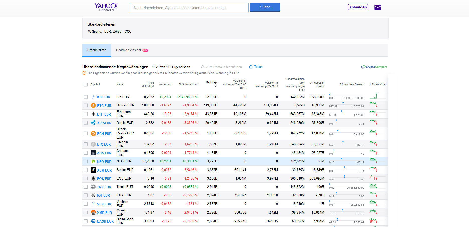Viewport: 469px width, 227px height.
Task: Switch to the Ergebnisliste tab
Action: [x=97, y=50]
